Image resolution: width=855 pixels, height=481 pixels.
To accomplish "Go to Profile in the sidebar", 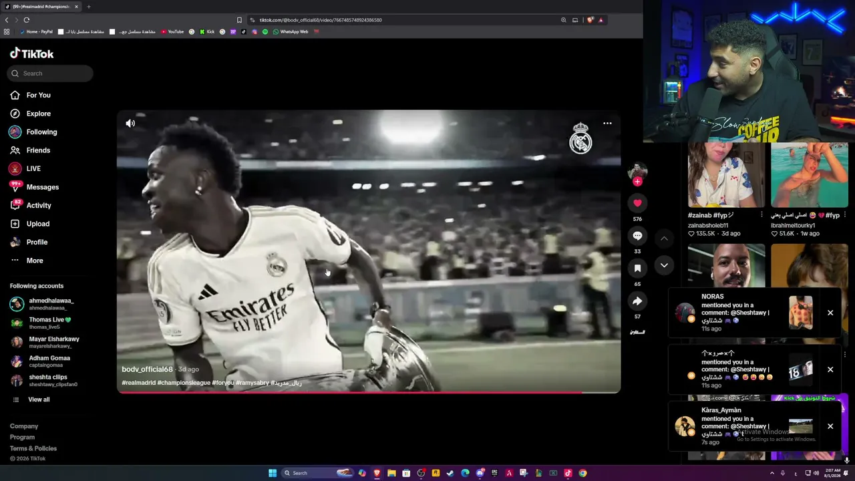I will point(29,242).
